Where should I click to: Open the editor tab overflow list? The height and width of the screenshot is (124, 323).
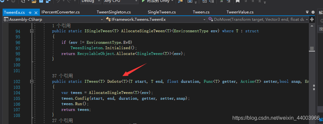click(x=307, y=12)
